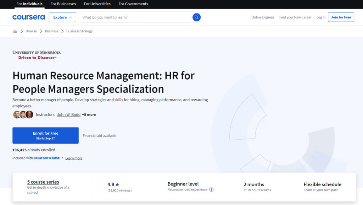Open instructor John W. Budd's profile
The image size is (363, 205).
coord(69,114)
